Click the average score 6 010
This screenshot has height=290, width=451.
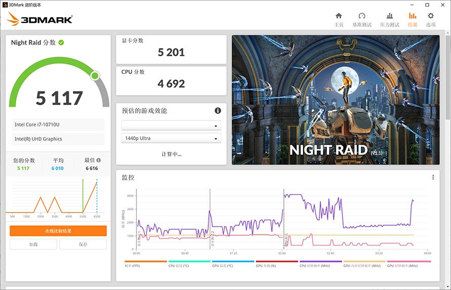(x=58, y=168)
